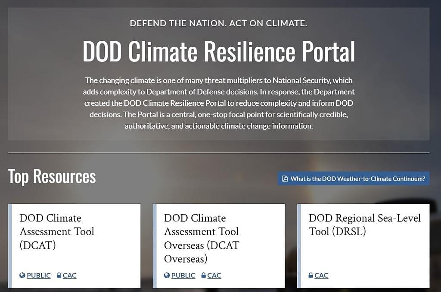
Task: Click the PDF document icon in blue button
Action: click(x=285, y=178)
